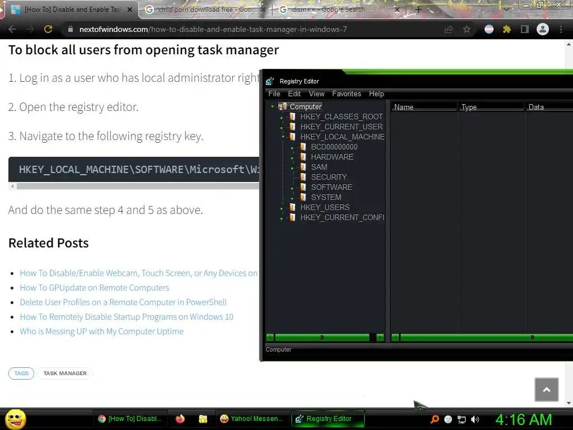The image size is (573, 430).
Task: Open the volume speaker icon in tray
Action: pyautogui.click(x=475, y=419)
